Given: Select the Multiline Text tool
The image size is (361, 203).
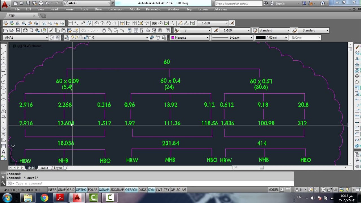Looking at the screenshot, I should (x=4, y=152).
